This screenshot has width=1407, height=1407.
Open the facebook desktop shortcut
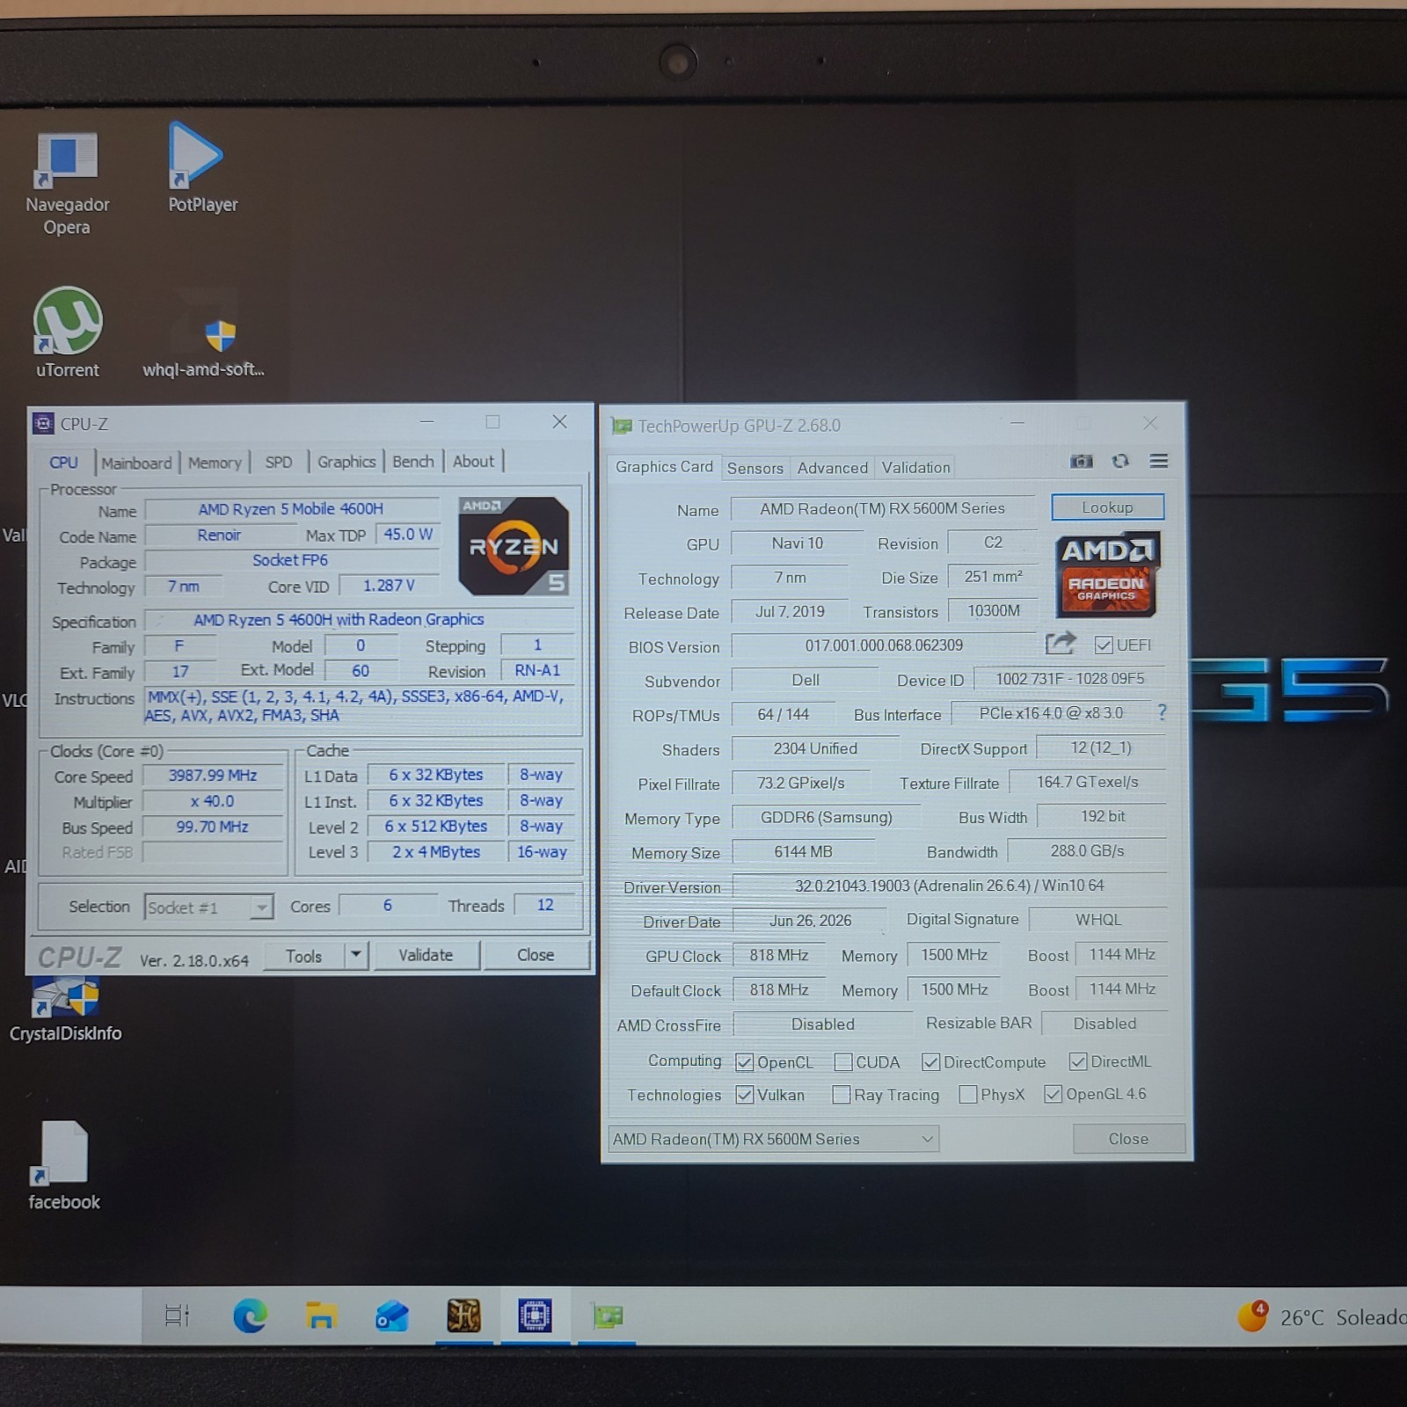pyautogui.click(x=63, y=1166)
